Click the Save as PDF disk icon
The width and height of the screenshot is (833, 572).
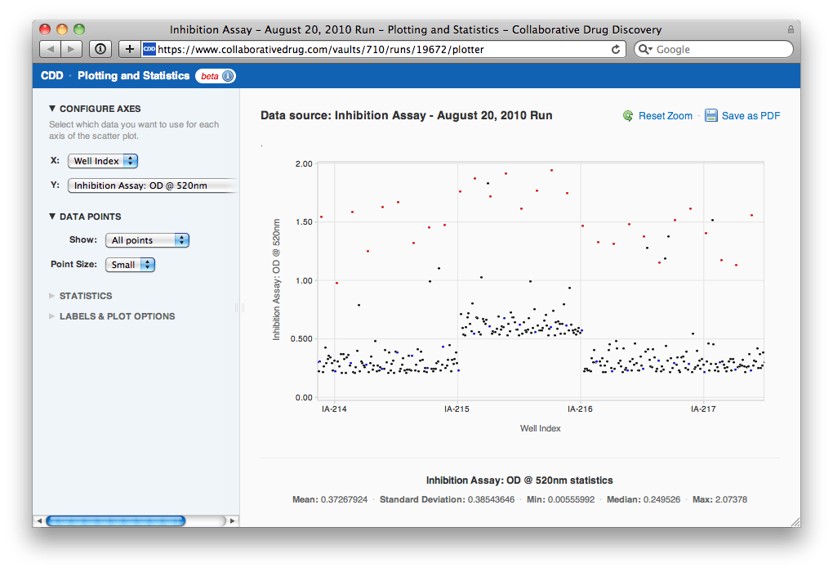(x=710, y=115)
